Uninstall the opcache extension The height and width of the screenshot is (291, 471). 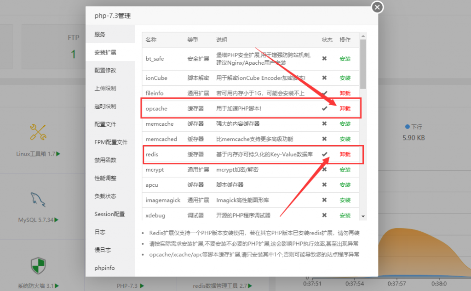click(x=345, y=108)
